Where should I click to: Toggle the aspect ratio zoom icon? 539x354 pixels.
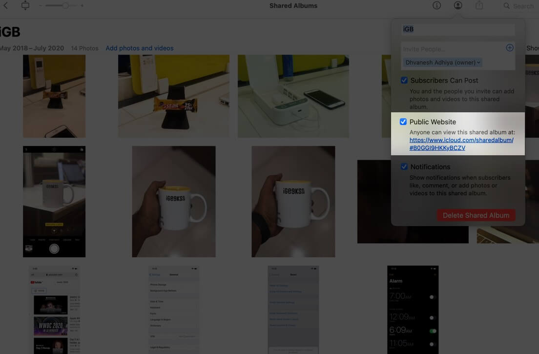(25, 5)
